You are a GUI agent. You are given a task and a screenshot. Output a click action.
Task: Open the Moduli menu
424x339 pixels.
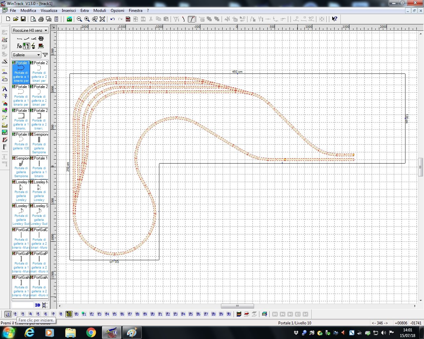pyautogui.click(x=99, y=11)
